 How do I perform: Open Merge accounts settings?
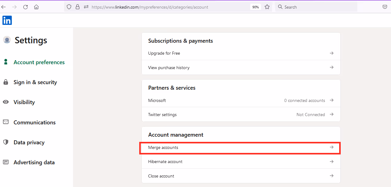tap(240, 147)
